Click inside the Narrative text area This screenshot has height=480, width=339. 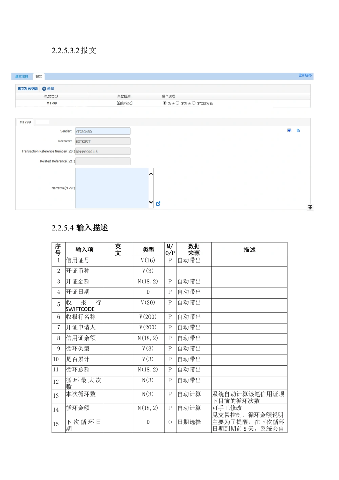coord(111,188)
